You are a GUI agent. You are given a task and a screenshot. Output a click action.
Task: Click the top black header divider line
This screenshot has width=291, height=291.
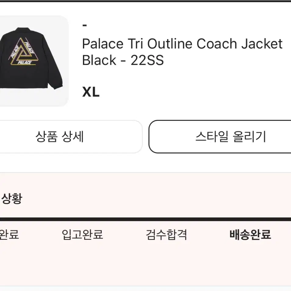(145, 1)
